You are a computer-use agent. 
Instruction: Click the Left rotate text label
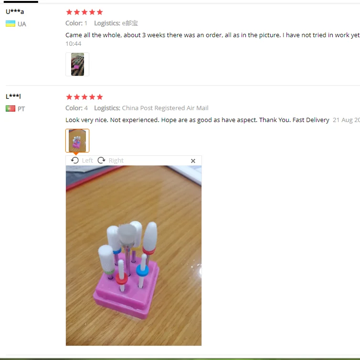click(x=87, y=161)
